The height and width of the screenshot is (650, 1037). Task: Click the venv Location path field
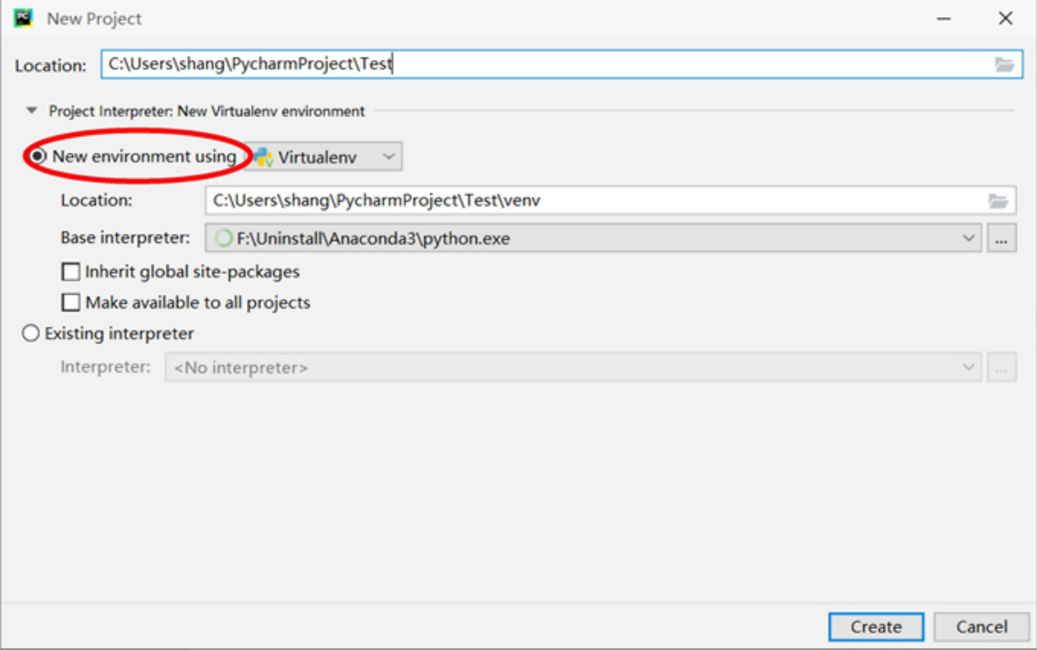[609, 200]
